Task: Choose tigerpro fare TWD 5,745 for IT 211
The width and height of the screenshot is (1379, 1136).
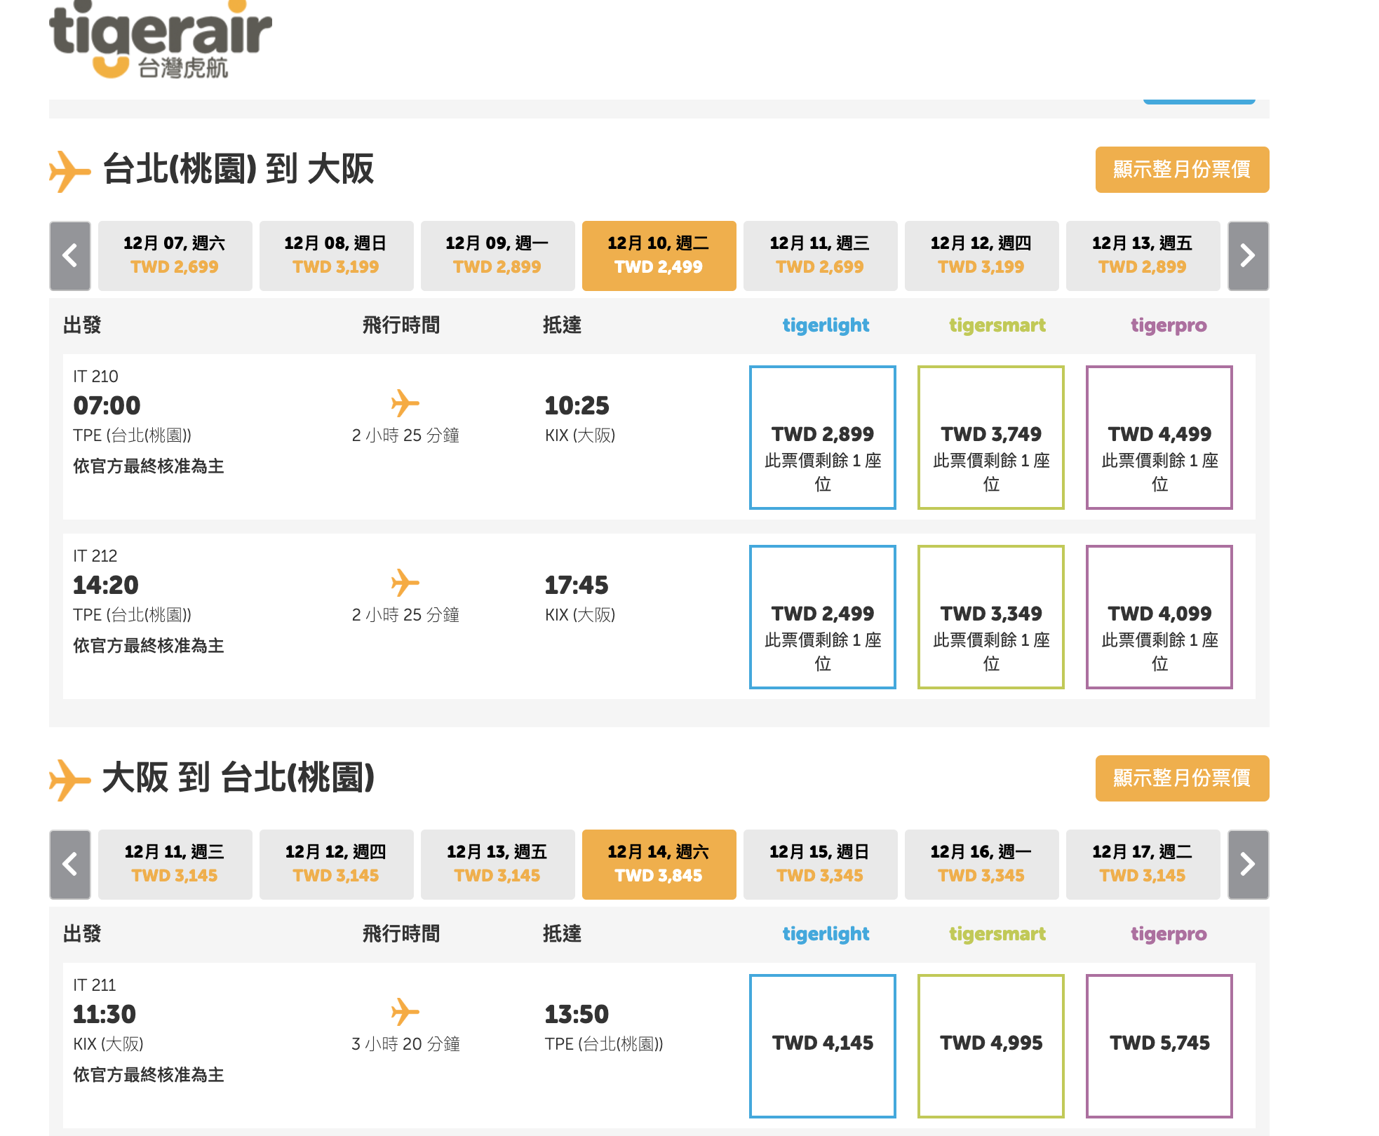Action: (1159, 1046)
